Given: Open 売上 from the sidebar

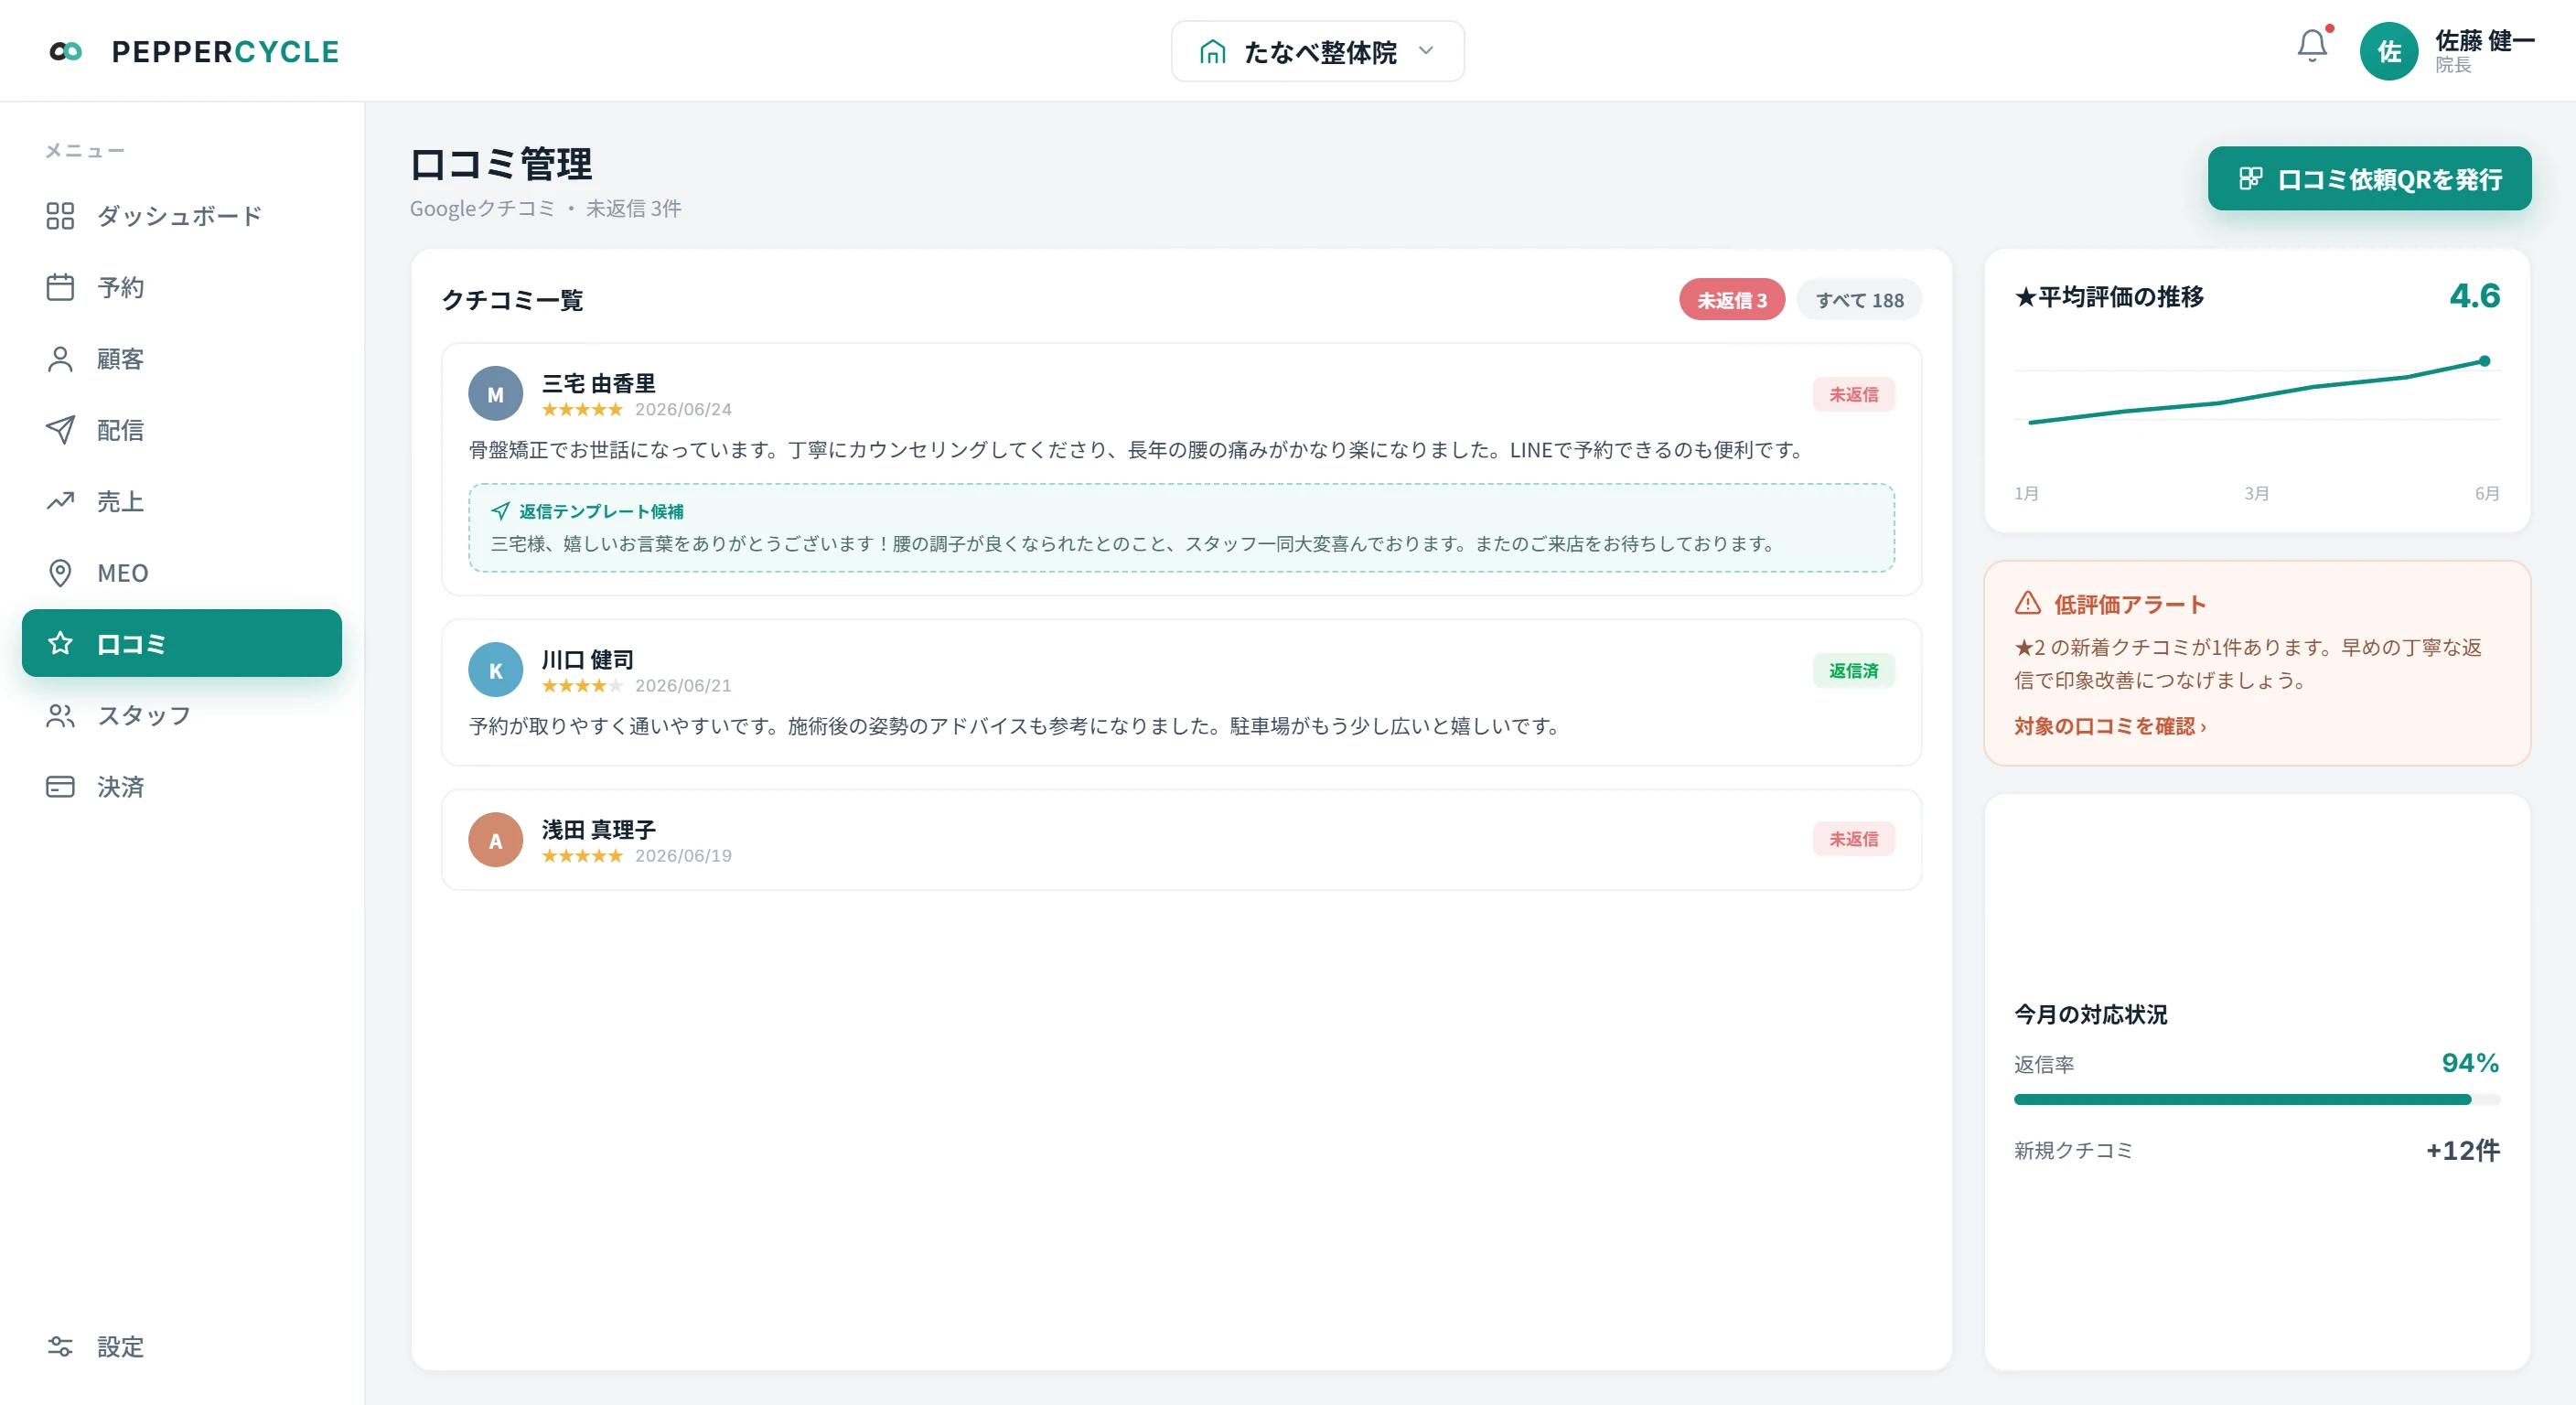Looking at the screenshot, I should (181, 501).
